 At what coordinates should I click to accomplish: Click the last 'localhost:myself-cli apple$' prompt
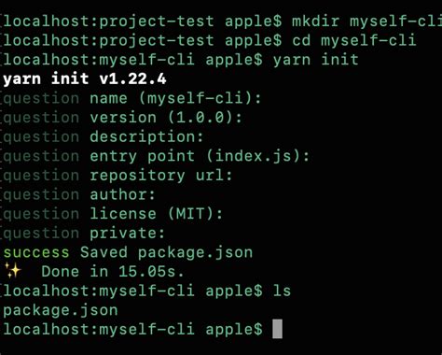[132, 330]
